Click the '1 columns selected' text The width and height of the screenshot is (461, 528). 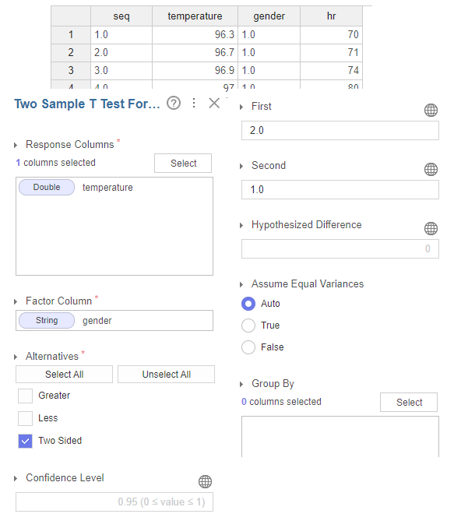[x=55, y=163]
